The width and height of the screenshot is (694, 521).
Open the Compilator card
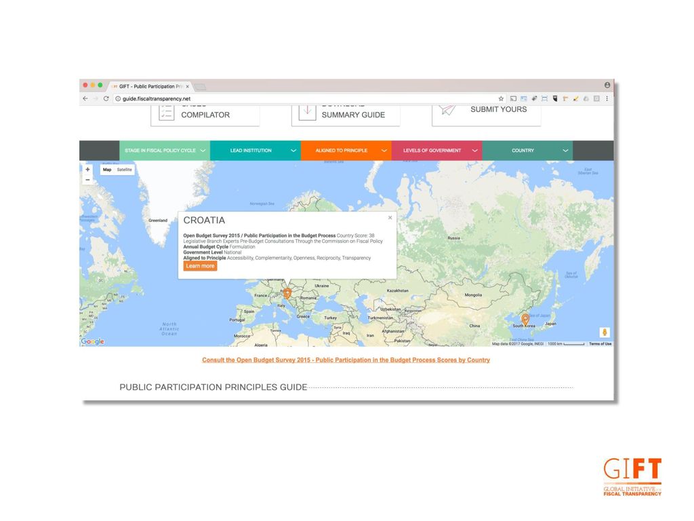pos(205,115)
